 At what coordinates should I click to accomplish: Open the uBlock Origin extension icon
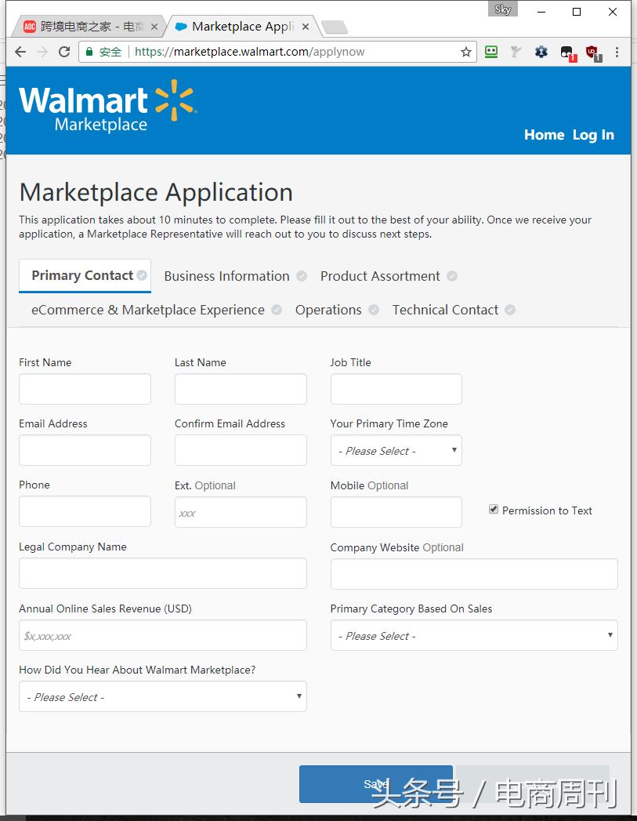point(592,52)
